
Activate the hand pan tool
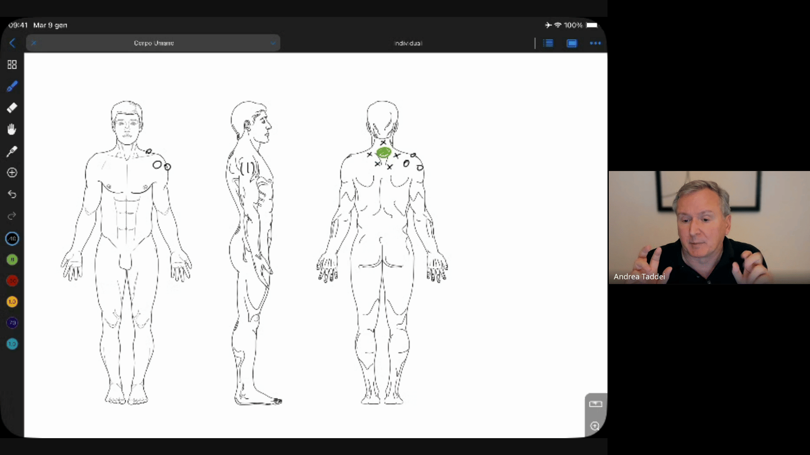click(12, 129)
